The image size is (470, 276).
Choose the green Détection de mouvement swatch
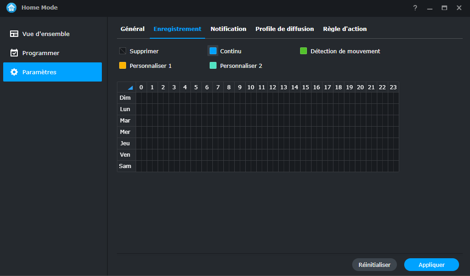[x=303, y=51]
